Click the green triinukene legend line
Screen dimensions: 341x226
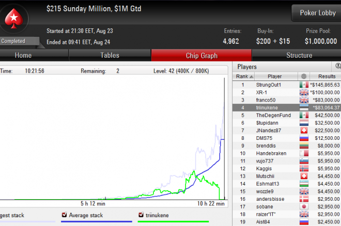173,222
